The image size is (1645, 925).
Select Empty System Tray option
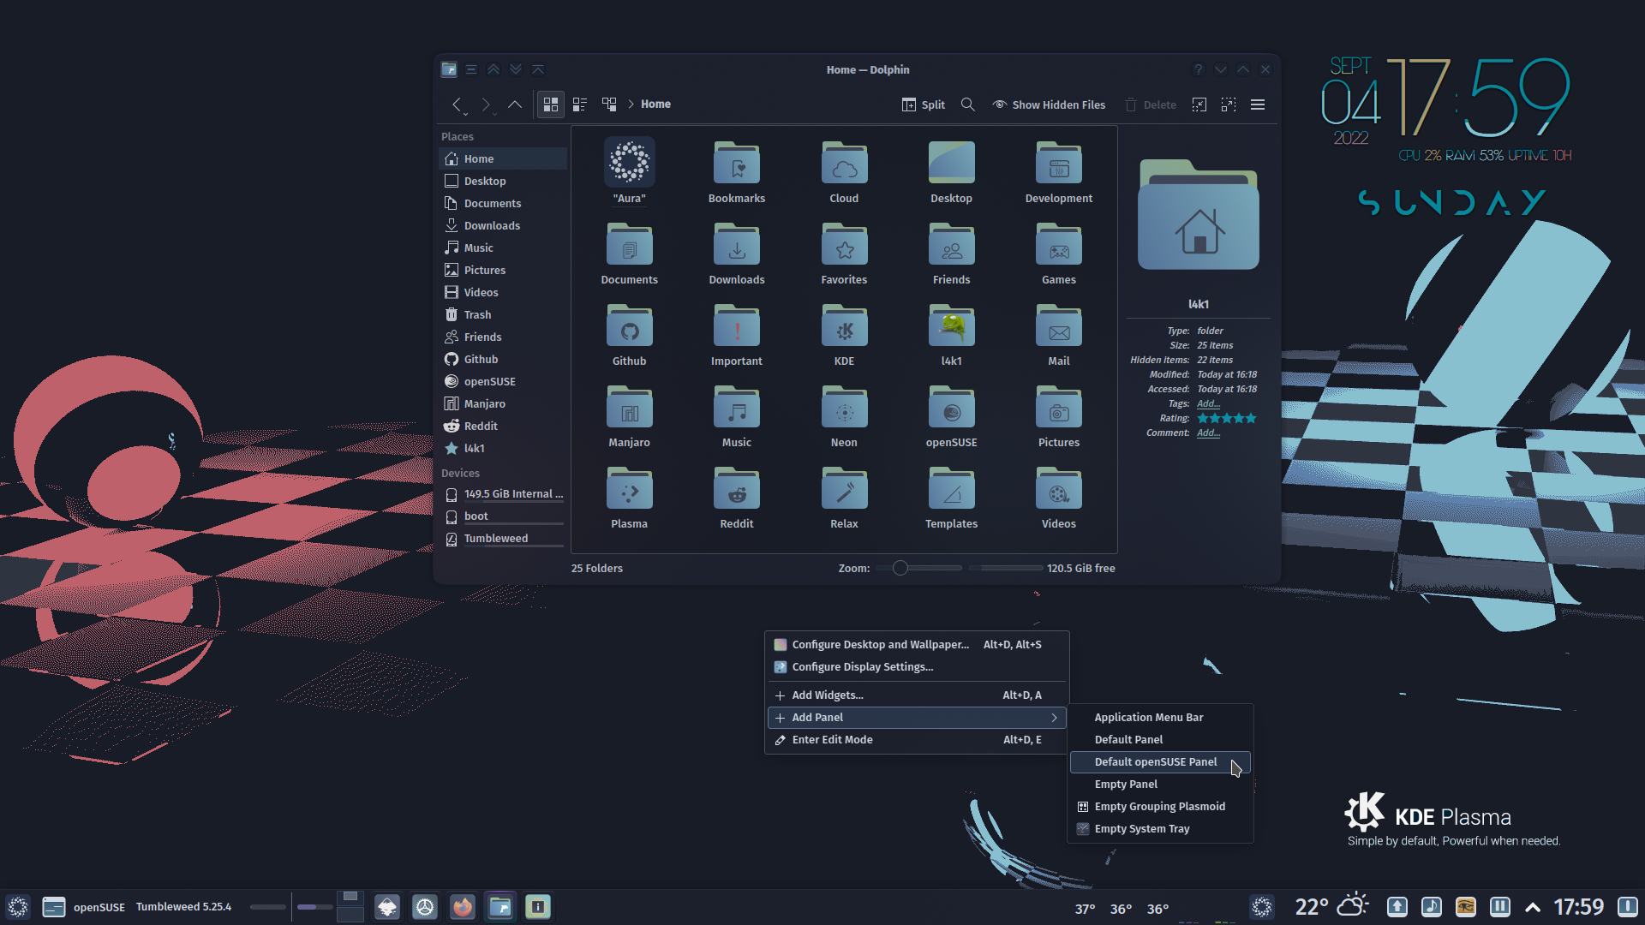[1160, 828]
